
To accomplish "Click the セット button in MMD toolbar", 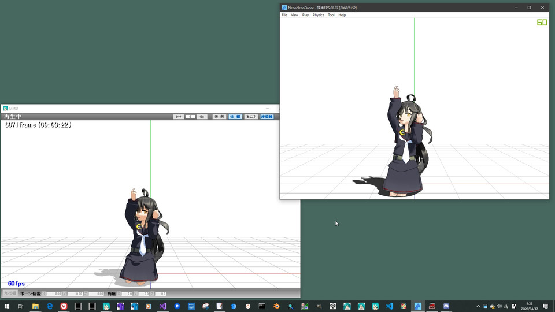I will (x=179, y=117).
